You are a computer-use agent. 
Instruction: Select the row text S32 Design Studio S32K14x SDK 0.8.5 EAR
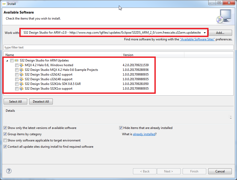coord(53,84)
